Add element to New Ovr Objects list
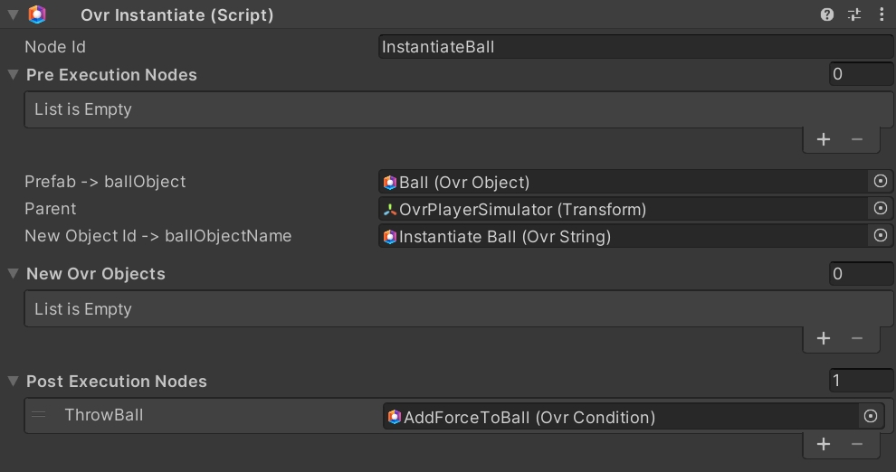 (x=824, y=338)
